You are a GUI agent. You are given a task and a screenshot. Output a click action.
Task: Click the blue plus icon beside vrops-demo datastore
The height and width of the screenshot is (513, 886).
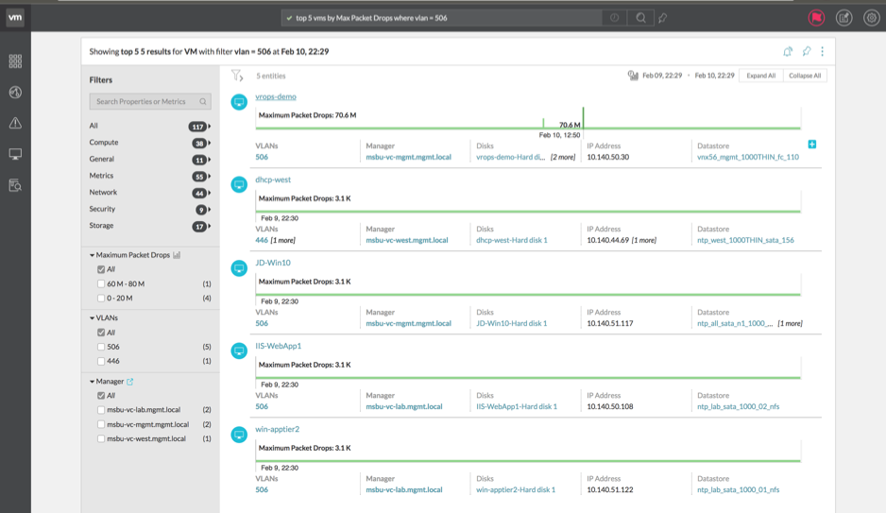811,145
